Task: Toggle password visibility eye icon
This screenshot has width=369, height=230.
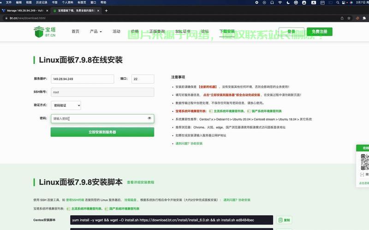Action: click(149, 118)
